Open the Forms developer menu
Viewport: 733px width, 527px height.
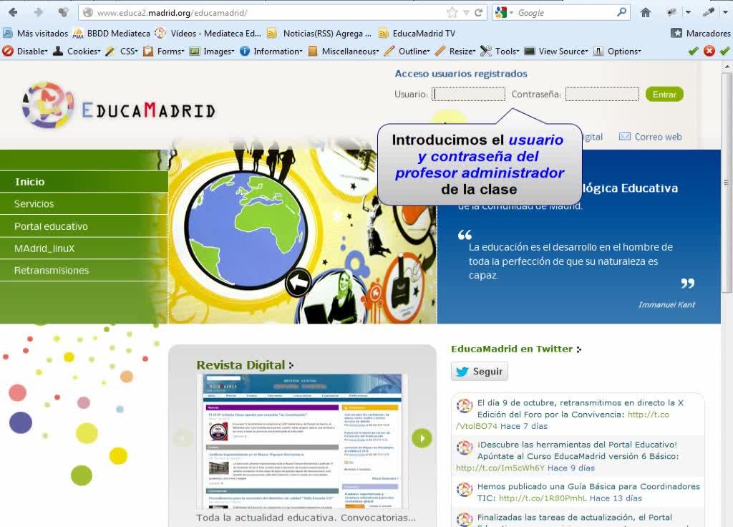(164, 51)
